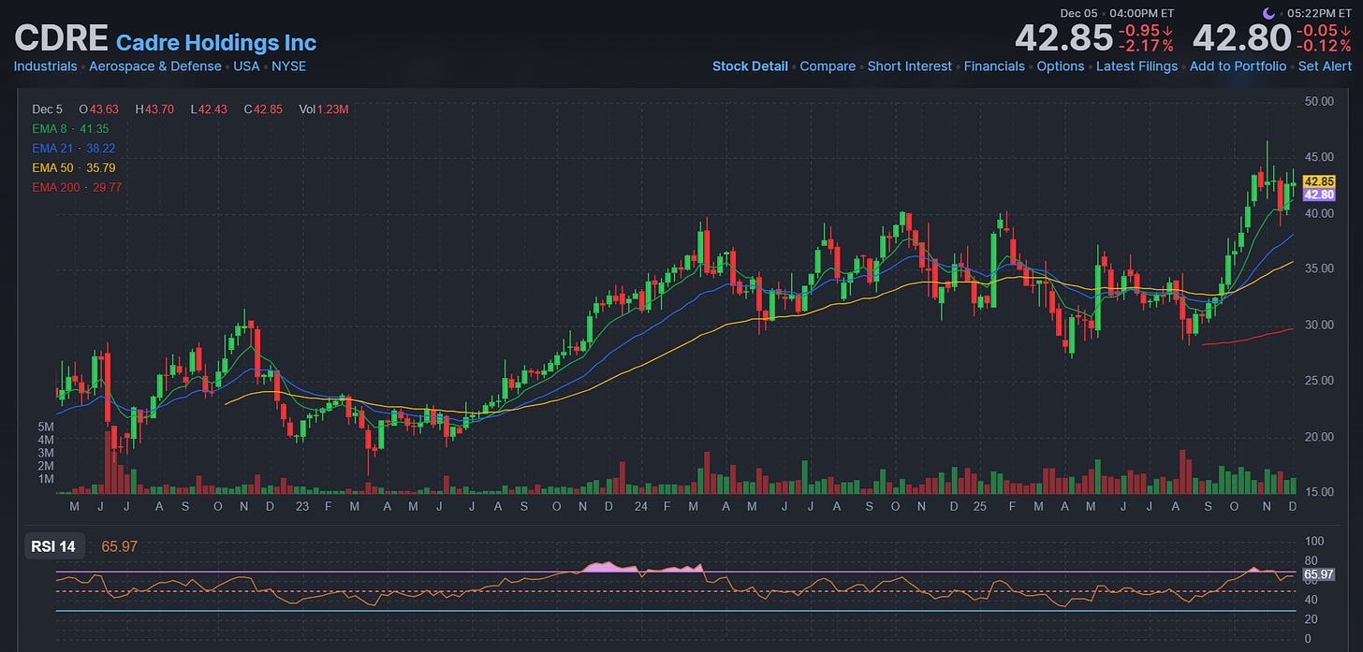Click the 50.00 price axis label
1363x652 pixels.
tap(1318, 101)
